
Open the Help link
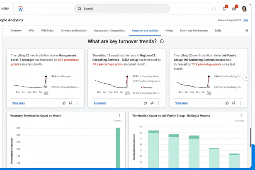click(245, 20)
